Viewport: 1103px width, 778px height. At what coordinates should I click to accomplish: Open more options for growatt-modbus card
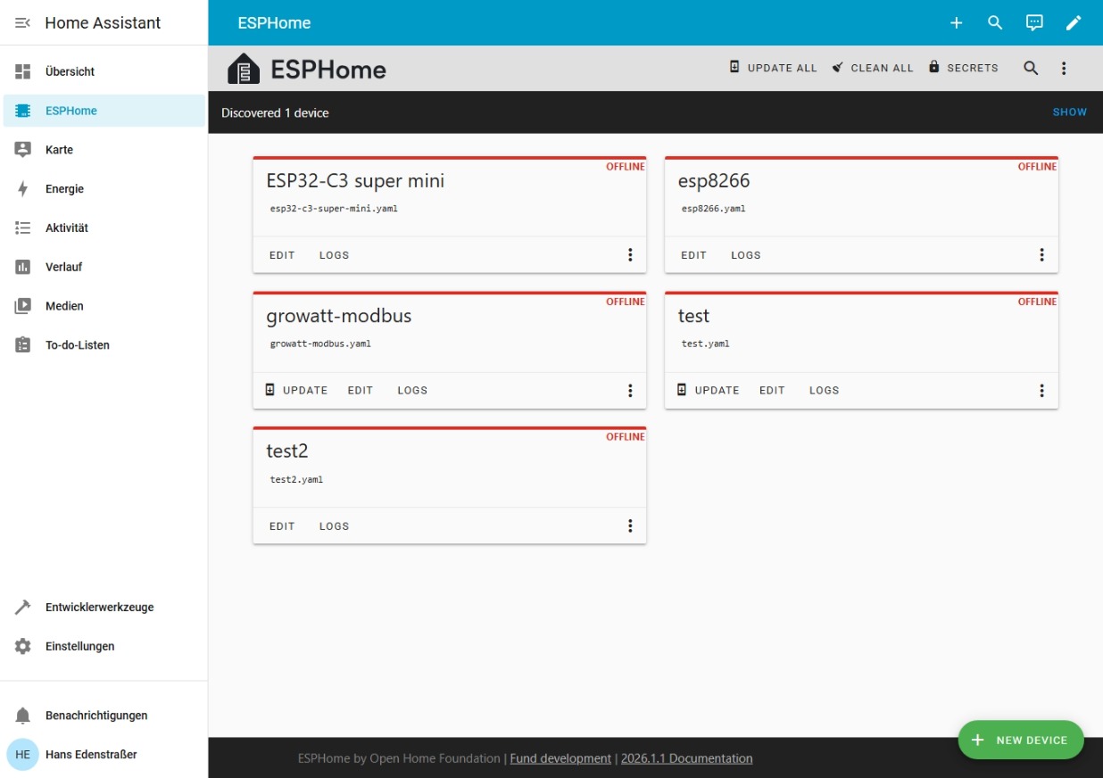click(x=630, y=391)
